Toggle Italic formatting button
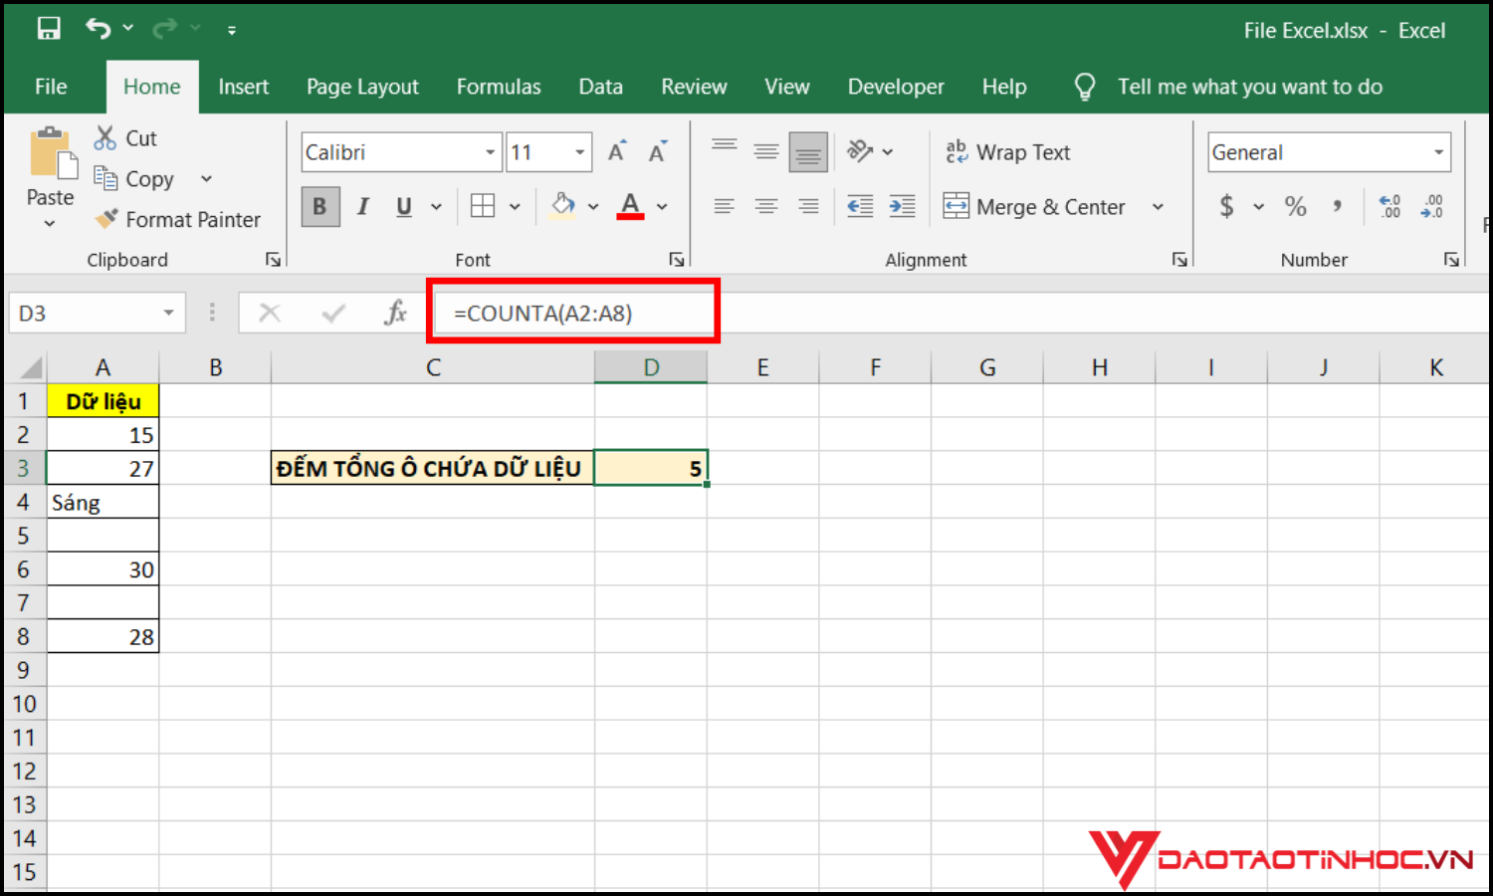This screenshot has height=896, width=1493. point(363,206)
